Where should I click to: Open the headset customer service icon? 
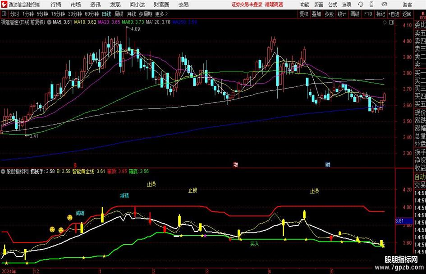pos(361,4)
